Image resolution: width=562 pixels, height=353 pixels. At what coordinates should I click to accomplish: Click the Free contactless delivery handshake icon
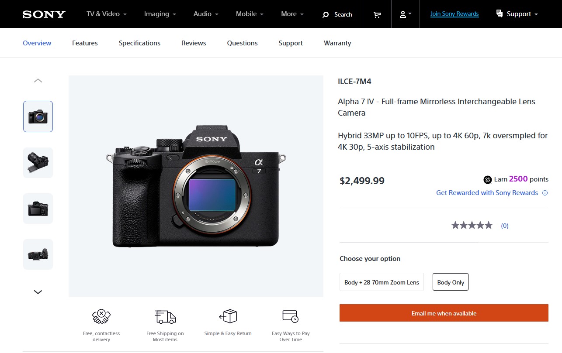[101, 316]
